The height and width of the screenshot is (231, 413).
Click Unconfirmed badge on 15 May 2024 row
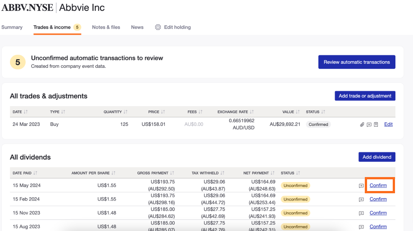(295, 186)
